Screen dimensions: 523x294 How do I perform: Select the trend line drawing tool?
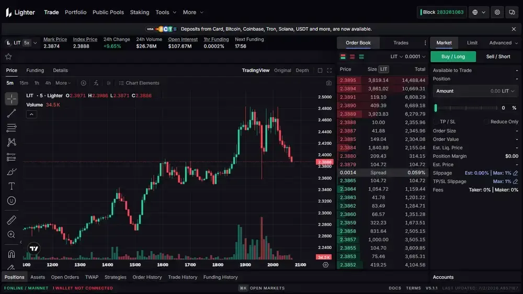pos(12,114)
